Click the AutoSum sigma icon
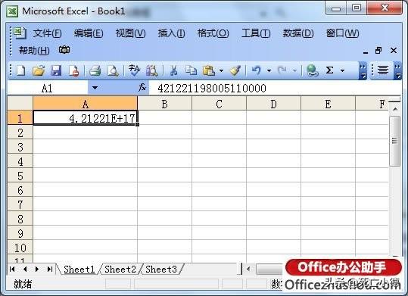The height and width of the screenshot is (296, 408). [330, 70]
